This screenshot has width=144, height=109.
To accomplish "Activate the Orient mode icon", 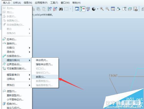I will pyautogui.click(x=88, y=9).
